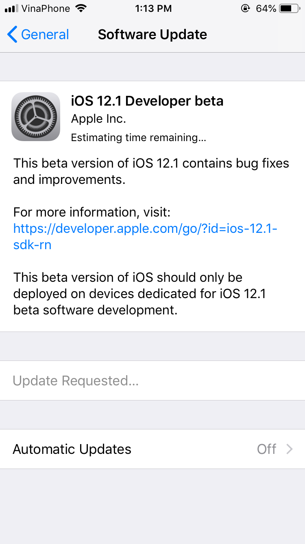
Task: Tap the iOS 12.1 Developer beta heading
Action: [147, 101]
